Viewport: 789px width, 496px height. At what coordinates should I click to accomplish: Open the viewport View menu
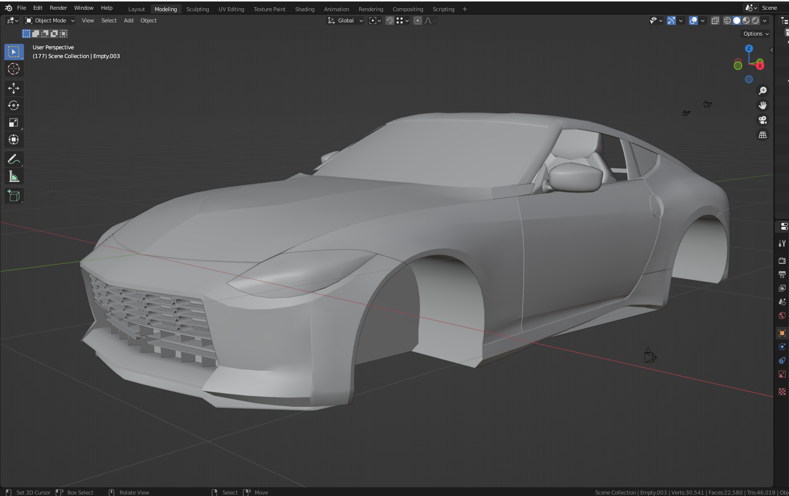[x=88, y=20]
